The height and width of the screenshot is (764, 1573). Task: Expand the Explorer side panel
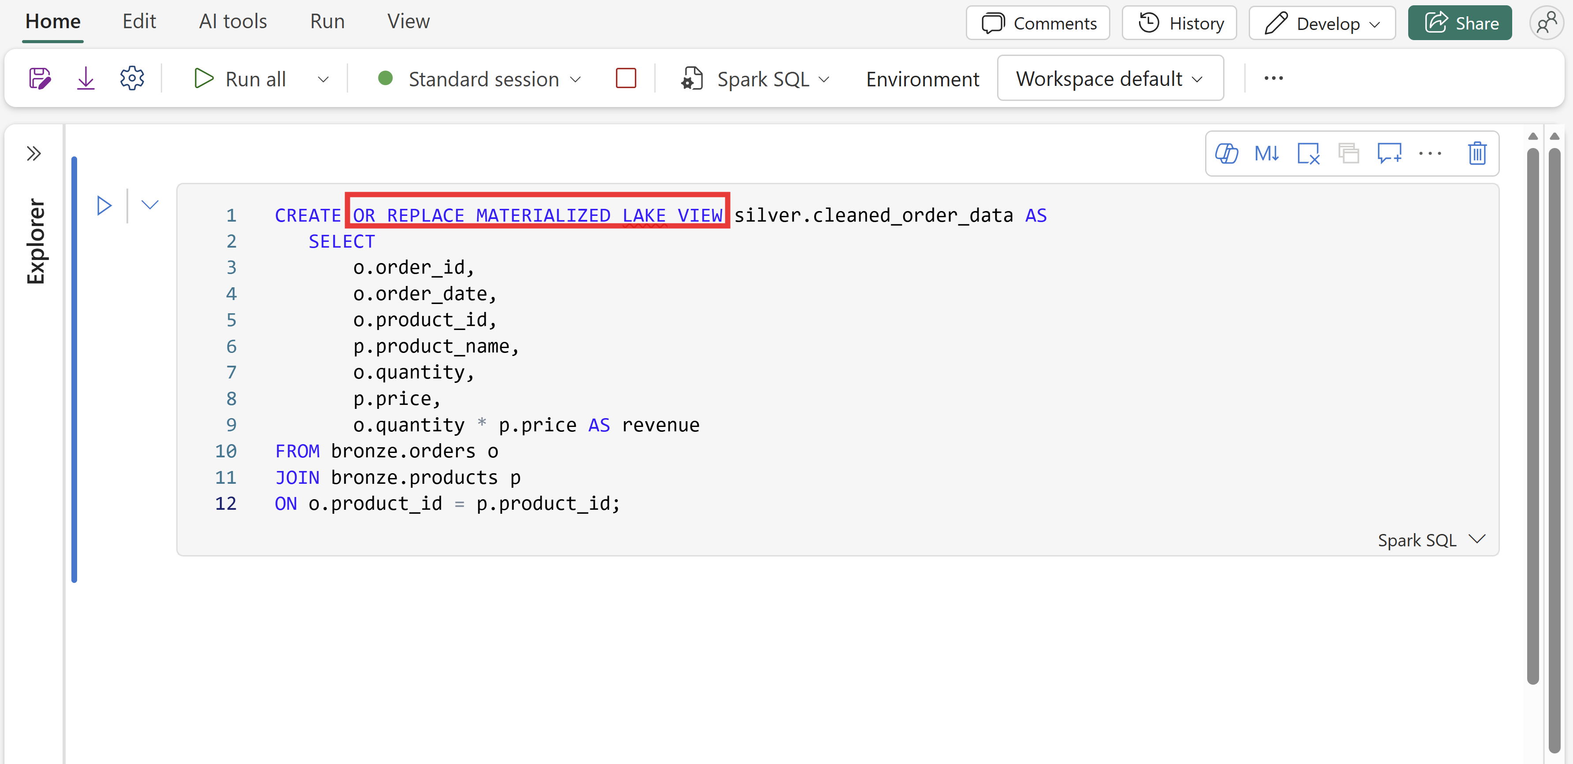point(33,153)
